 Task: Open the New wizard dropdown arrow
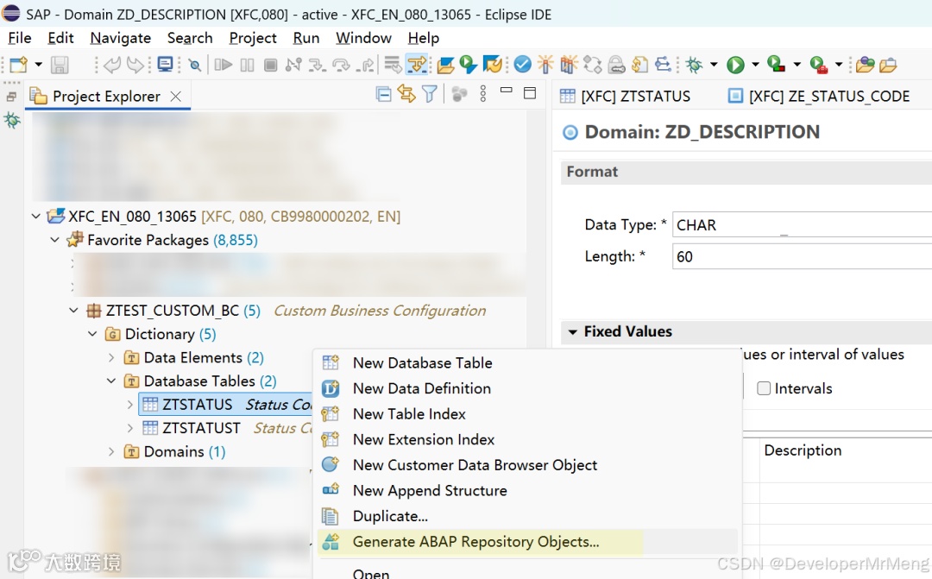[x=38, y=64]
